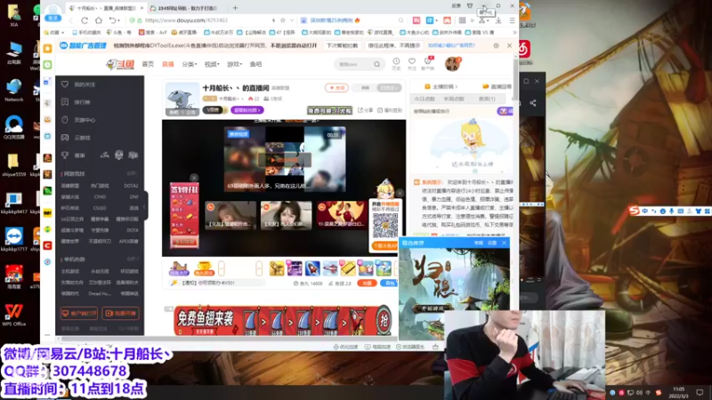Open the green WeChat browser sidebar icon
The width and height of the screenshot is (712, 400).
click(x=48, y=65)
